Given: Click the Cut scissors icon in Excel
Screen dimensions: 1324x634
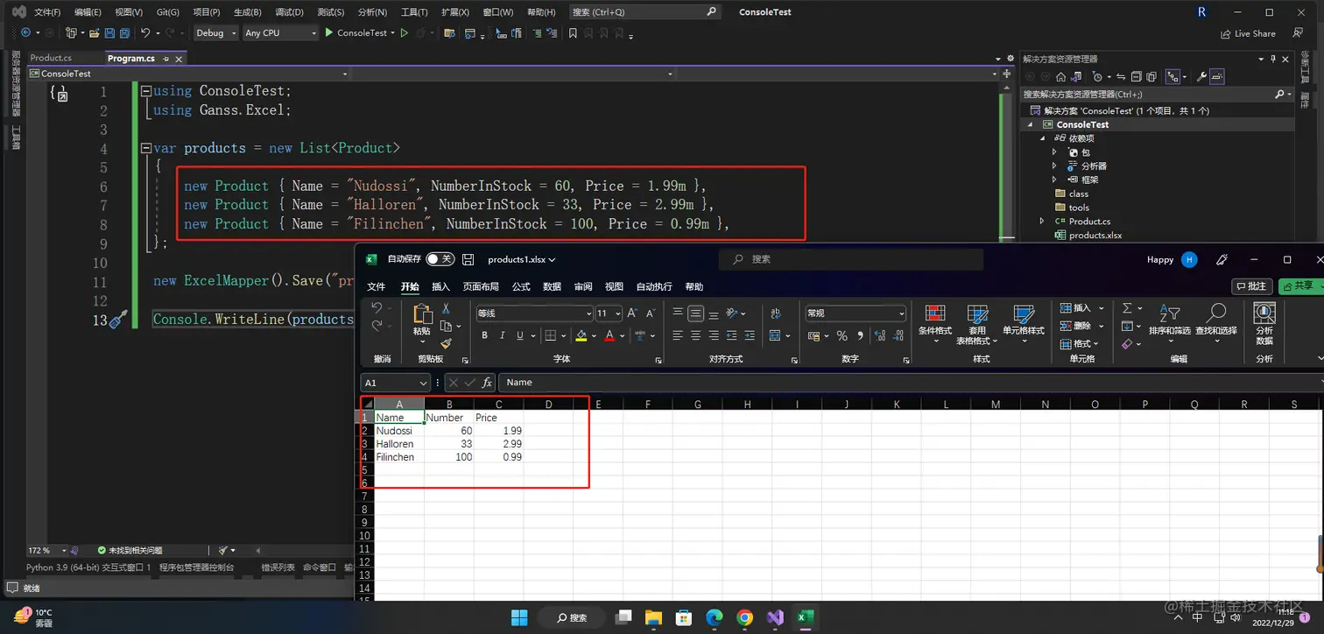Looking at the screenshot, I should tap(446, 308).
